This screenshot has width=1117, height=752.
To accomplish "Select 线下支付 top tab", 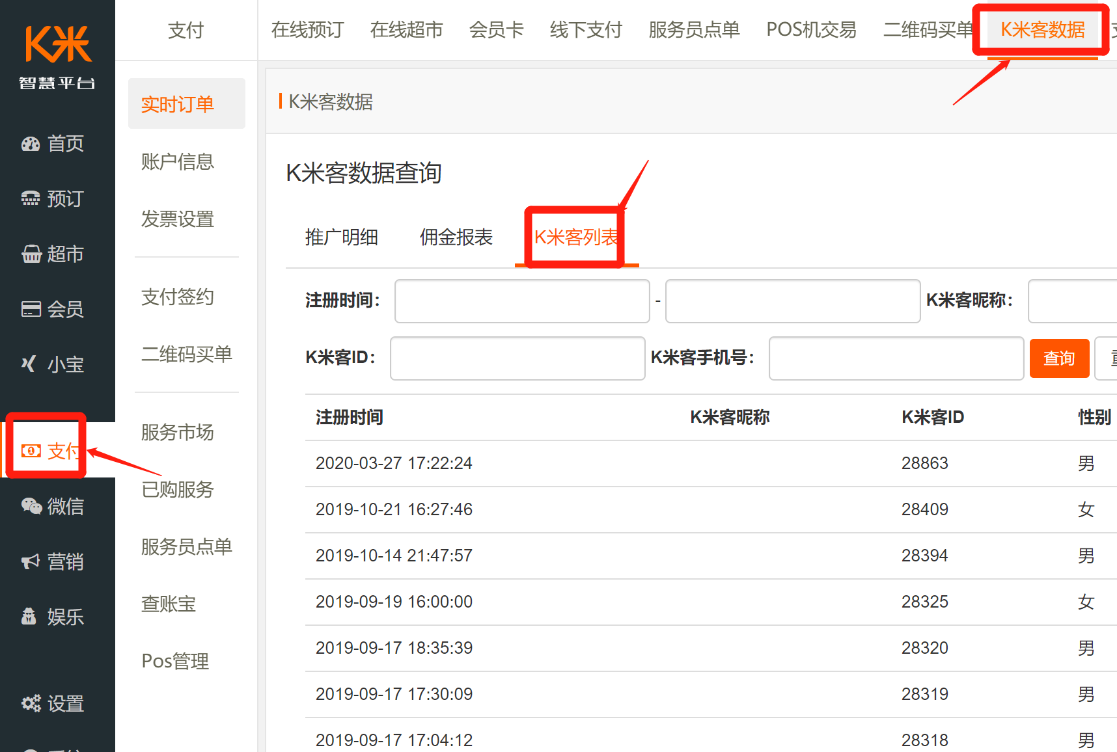I will point(586,30).
